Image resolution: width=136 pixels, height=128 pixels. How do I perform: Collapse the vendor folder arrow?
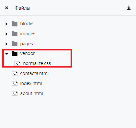click(7, 54)
